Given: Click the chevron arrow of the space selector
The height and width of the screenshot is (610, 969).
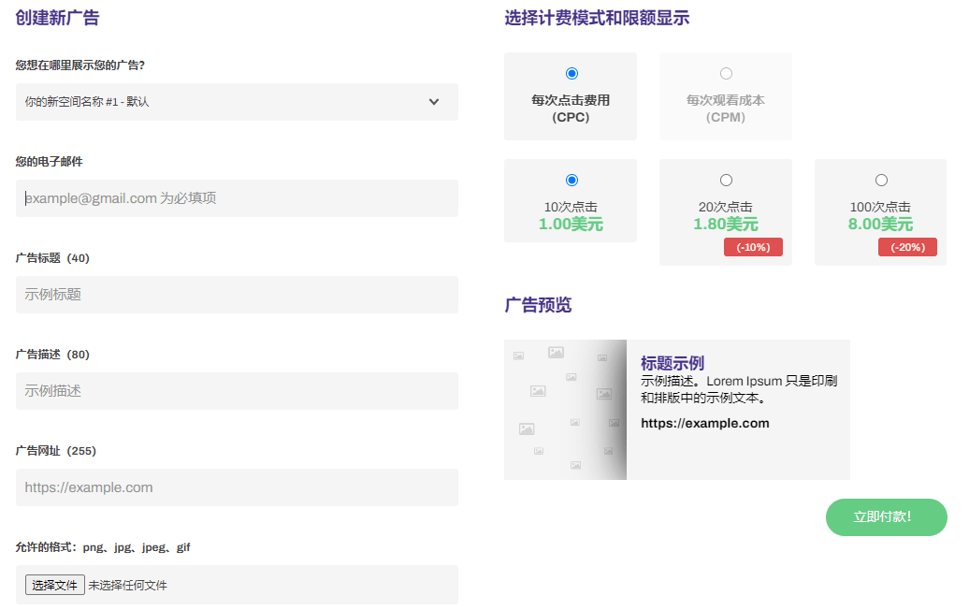Looking at the screenshot, I should (434, 102).
